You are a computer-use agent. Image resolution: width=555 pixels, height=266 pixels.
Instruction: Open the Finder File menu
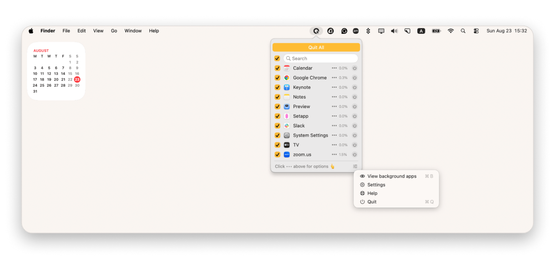click(66, 31)
